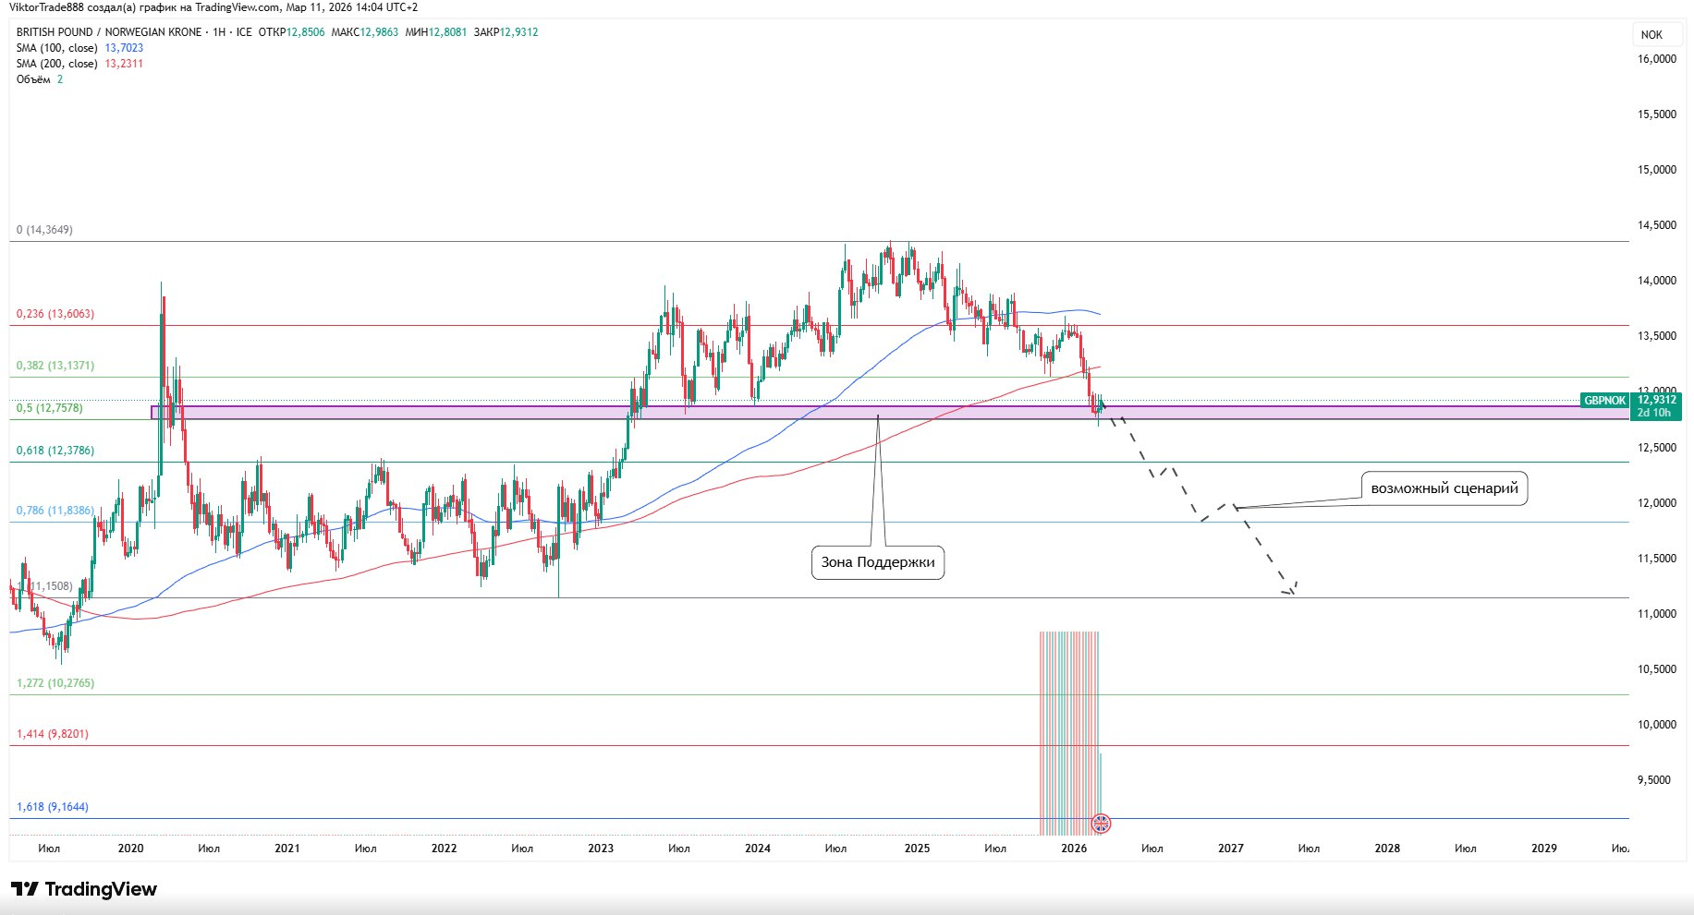Click the British Pound / Norwegian Krone symbol title
The width and height of the screenshot is (1694, 915).
(x=109, y=32)
